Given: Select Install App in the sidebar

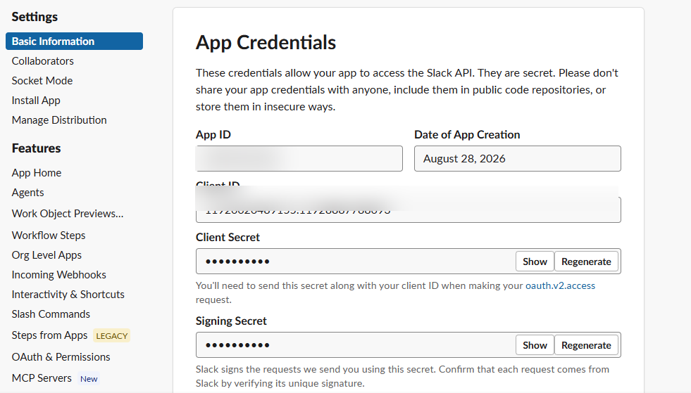Looking at the screenshot, I should (36, 101).
